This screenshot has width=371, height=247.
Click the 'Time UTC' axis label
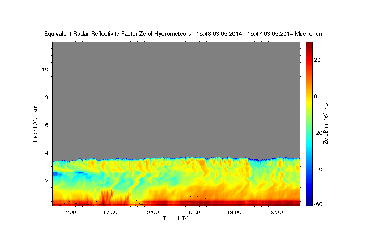[x=176, y=219]
